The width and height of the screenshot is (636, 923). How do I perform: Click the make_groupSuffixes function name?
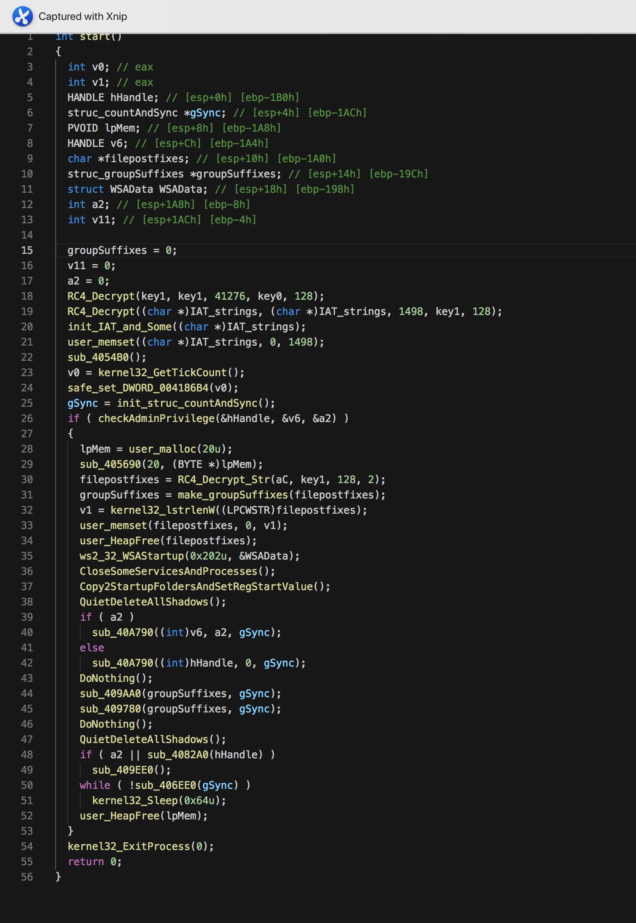click(233, 495)
